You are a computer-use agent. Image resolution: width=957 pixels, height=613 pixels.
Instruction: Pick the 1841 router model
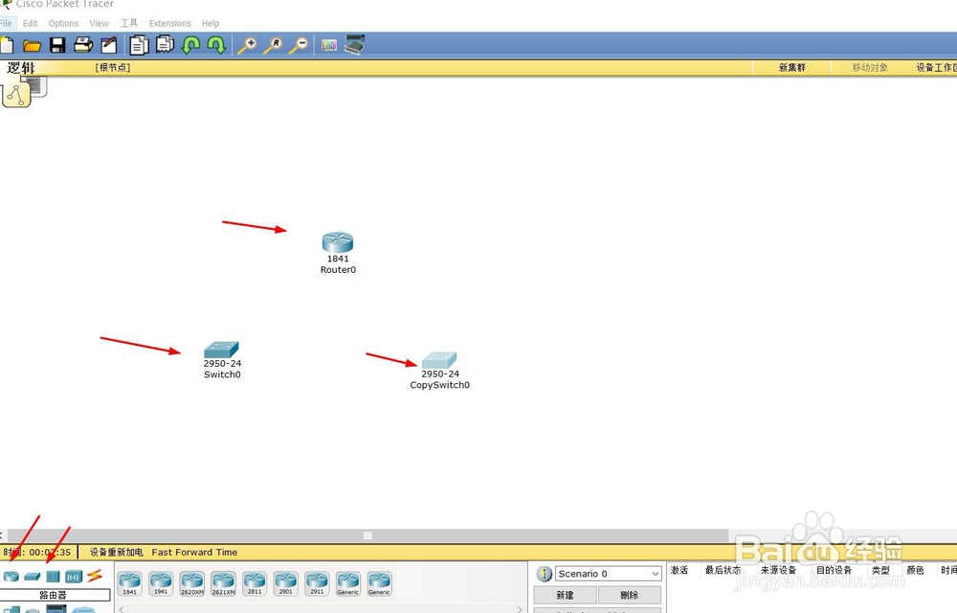129,583
